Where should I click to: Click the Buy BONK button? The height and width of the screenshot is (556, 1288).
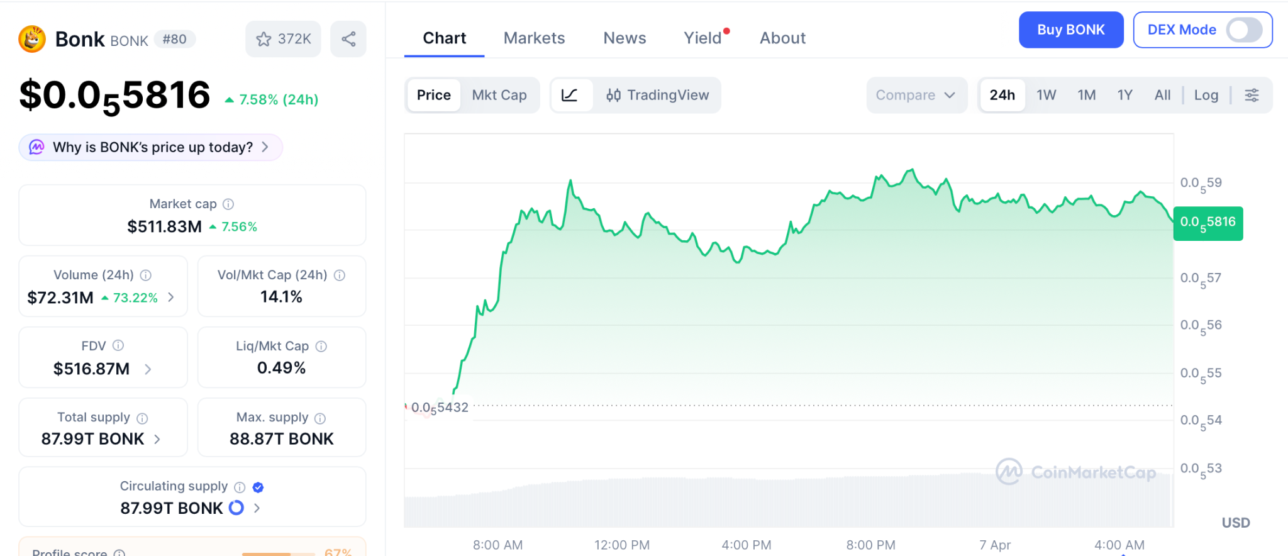pyautogui.click(x=1070, y=30)
